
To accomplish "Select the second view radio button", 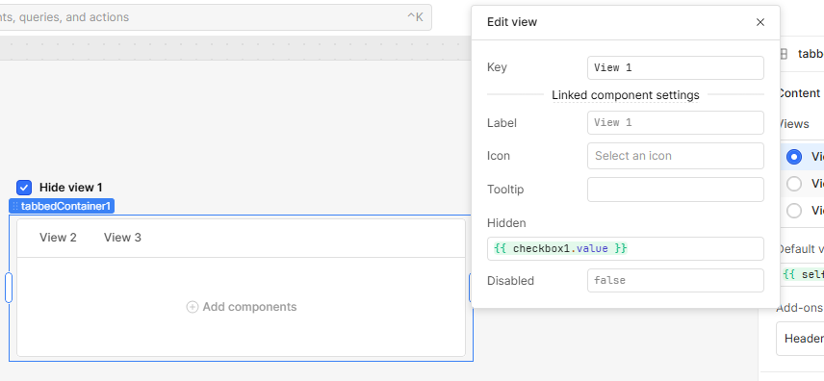I will pos(793,184).
